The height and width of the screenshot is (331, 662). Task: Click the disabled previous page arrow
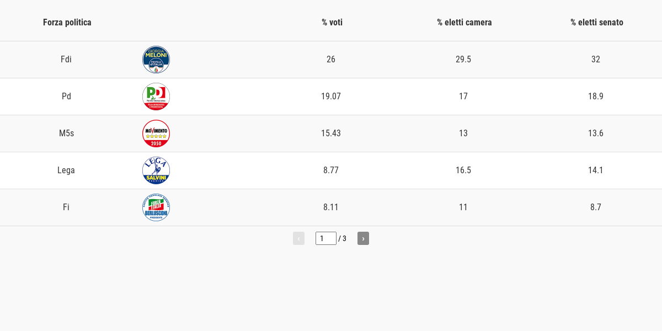[x=298, y=238]
